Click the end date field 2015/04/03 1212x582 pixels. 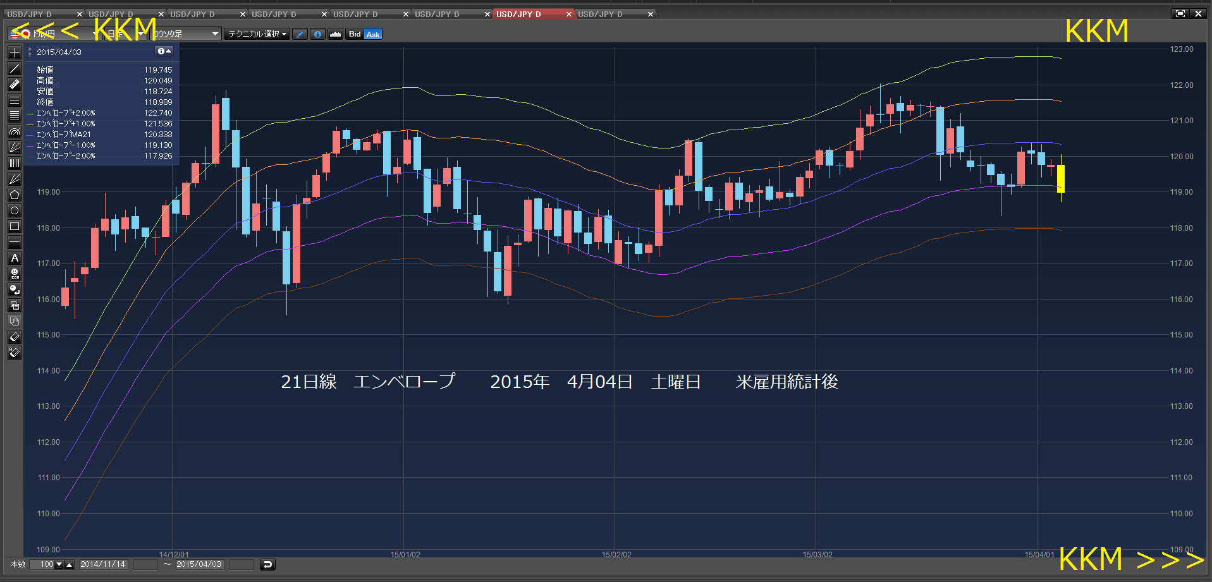point(199,564)
